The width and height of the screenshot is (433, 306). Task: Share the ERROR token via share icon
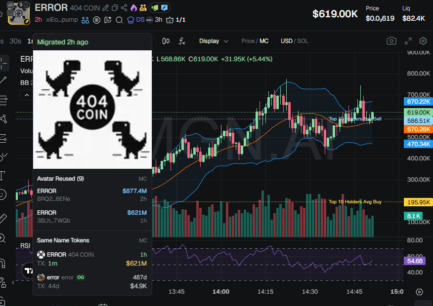124,8
